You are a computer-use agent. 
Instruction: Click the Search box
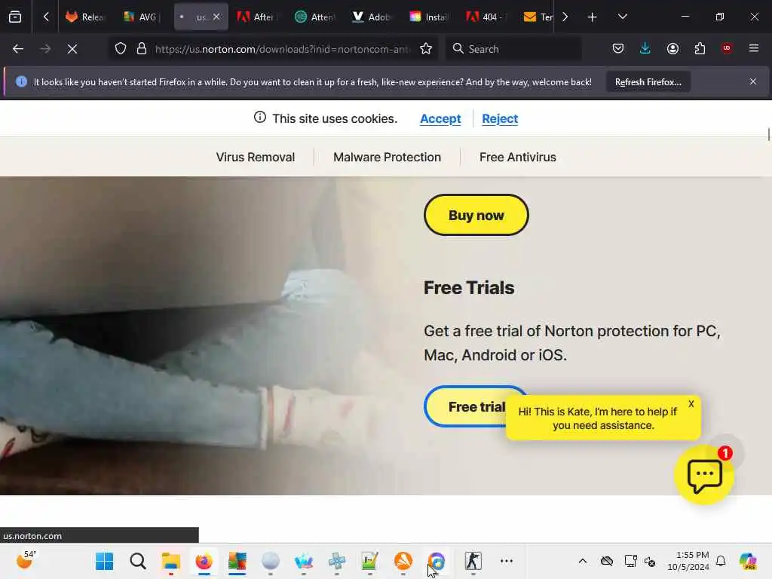[514, 49]
